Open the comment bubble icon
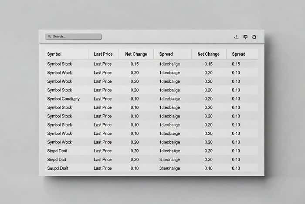The height and width of the screenshot is (204, 305). tap(245, 37)
